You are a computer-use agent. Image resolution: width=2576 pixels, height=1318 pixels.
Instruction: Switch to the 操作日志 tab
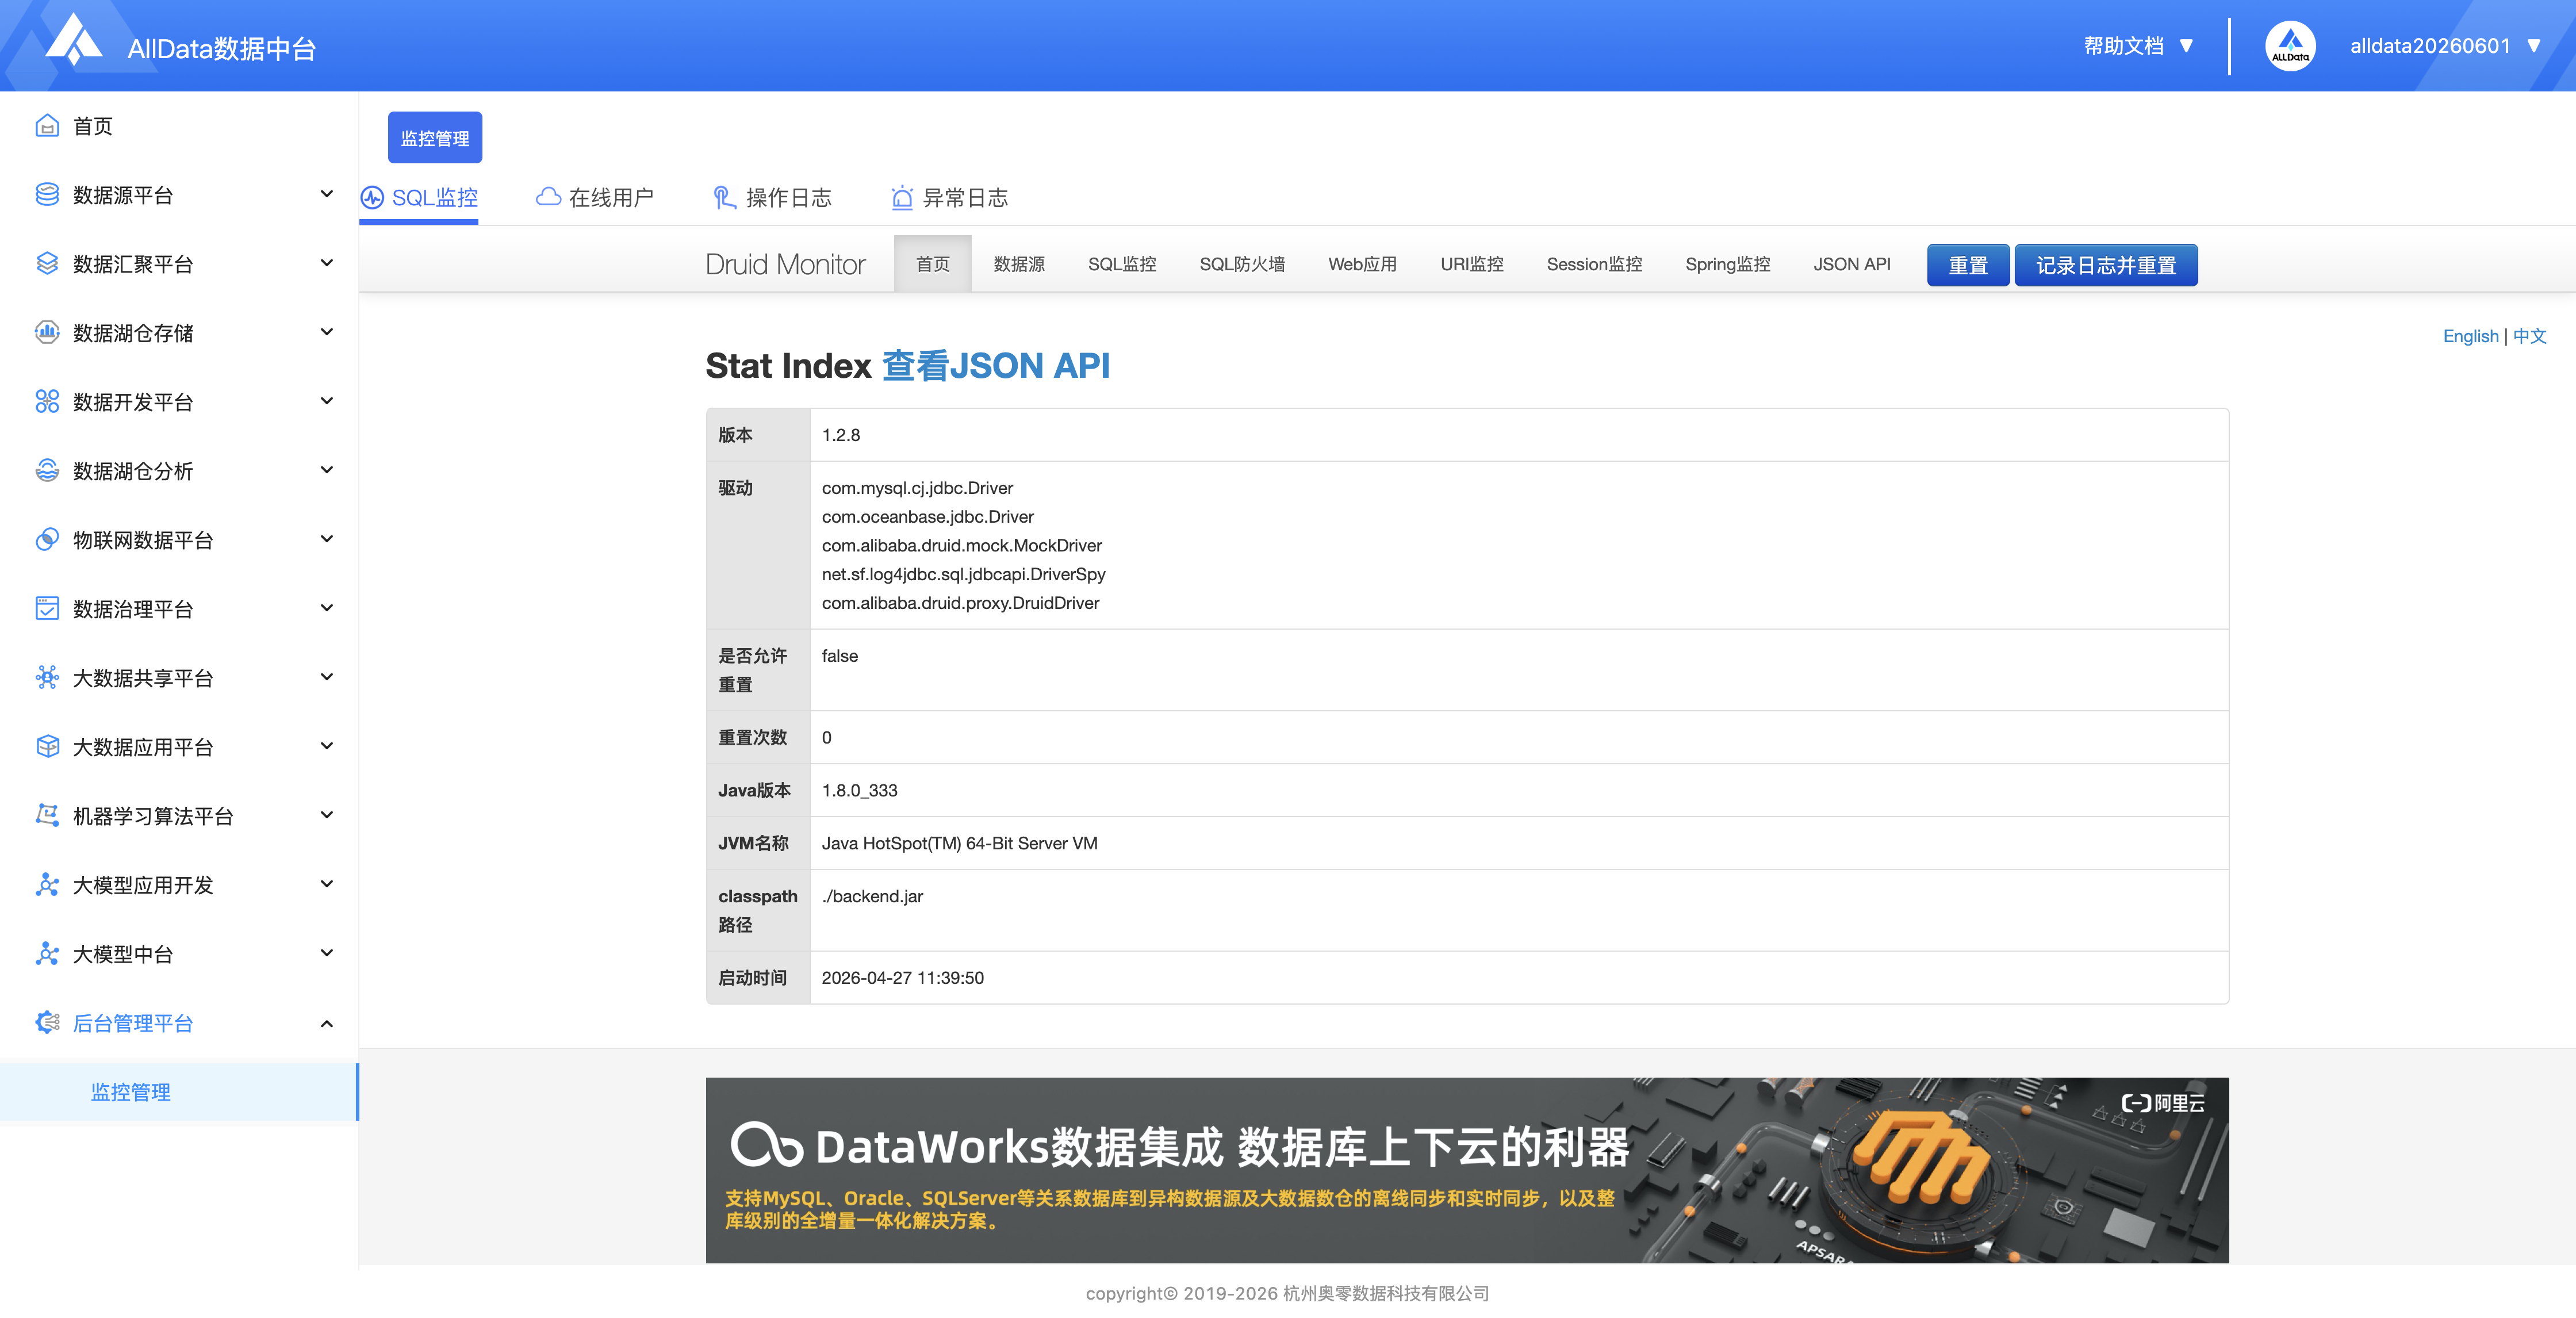coord(772,197)
